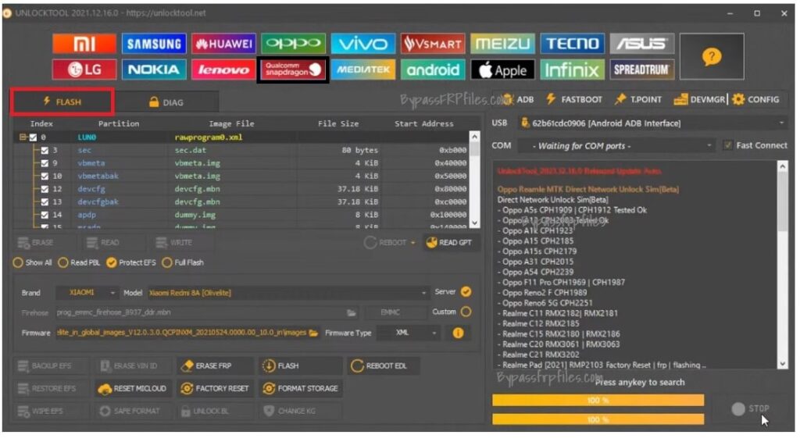Switch to the DIAG tab
The height and width of the screenshot is (442, 800).
(x=166, y=102)
